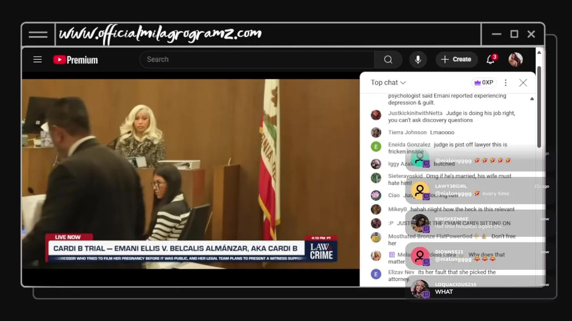Viewport: 572px width, 321px height.
Task: Click the JustkickinitwithNetta username
Action: [415, 113]
